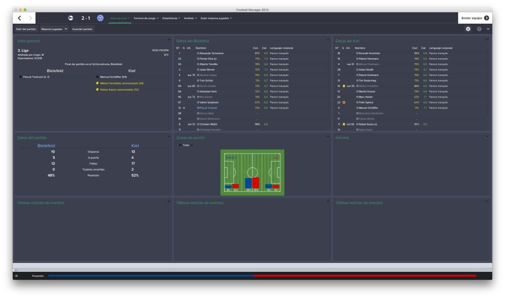
Task: Sort by Nombre column in Datos del Kiel
Action: (360, 48)
